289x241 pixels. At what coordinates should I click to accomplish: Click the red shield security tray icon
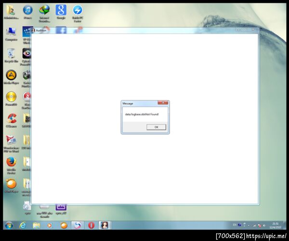point(260,226)
